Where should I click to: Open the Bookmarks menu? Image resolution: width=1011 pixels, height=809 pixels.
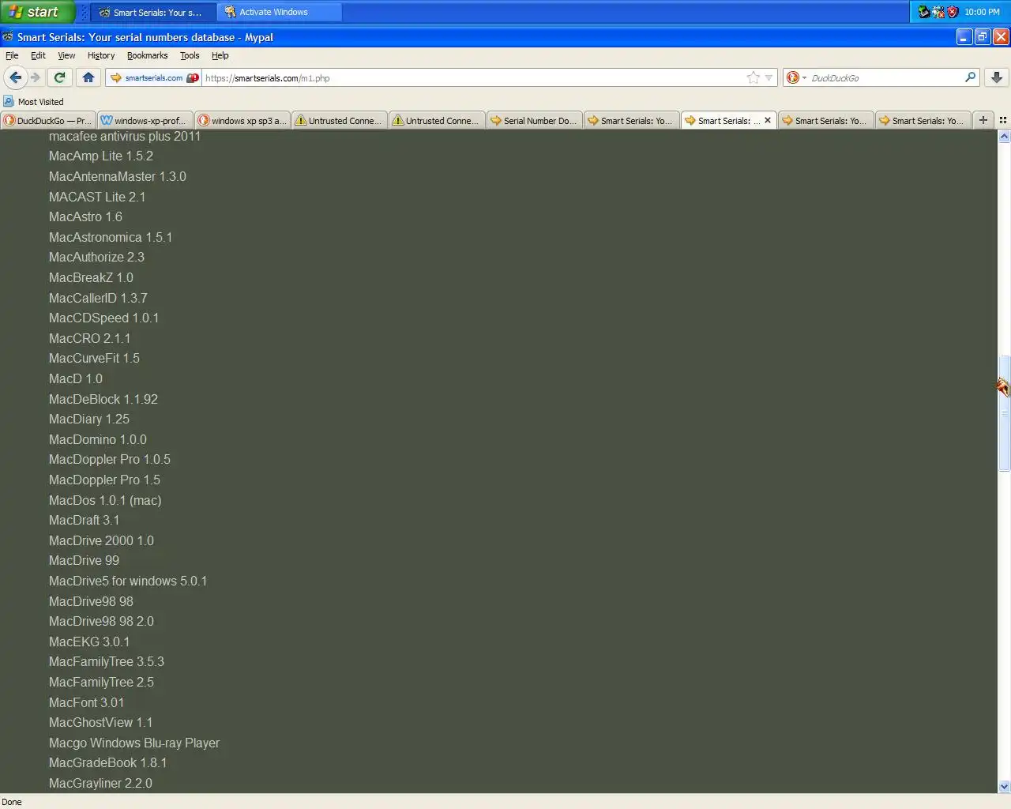[x=147, y=55]
